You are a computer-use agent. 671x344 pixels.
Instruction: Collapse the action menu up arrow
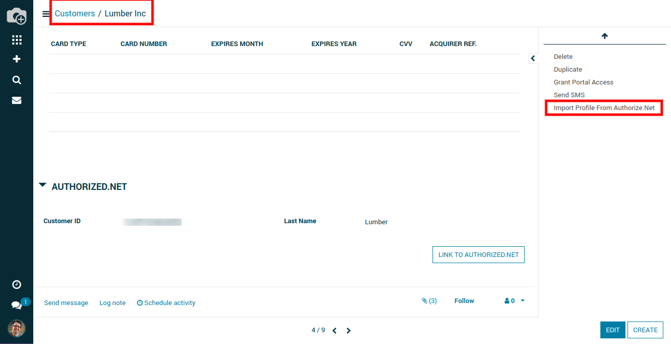604,36
